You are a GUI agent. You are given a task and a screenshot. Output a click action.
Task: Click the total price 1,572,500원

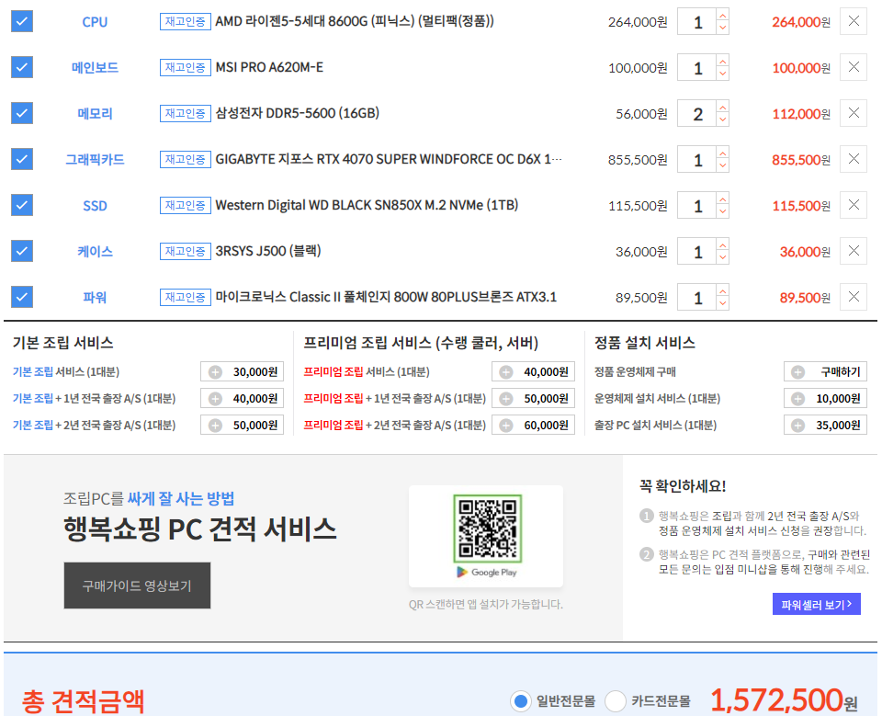click(x=784, y=700)
